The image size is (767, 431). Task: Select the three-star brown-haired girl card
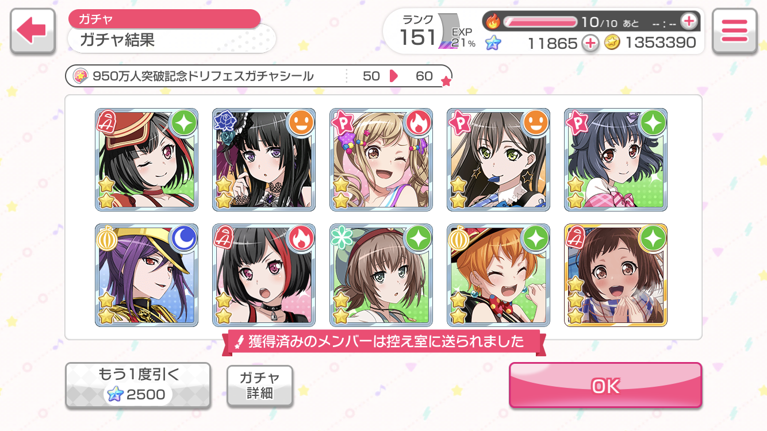tap(616, 275)
